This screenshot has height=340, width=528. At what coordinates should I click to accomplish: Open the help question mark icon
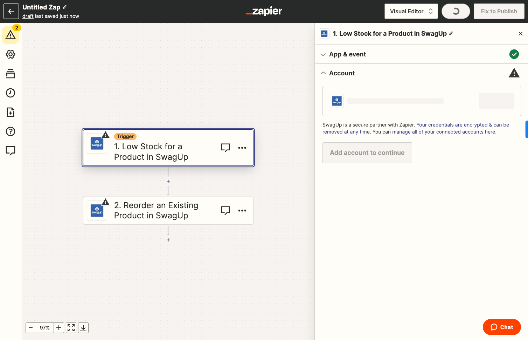point(11,131)
